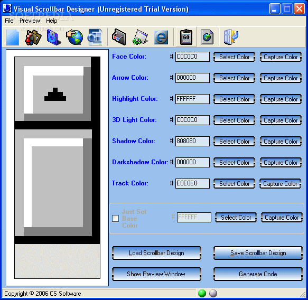Click the exit door toolbar icon

(x=231, y=37)
